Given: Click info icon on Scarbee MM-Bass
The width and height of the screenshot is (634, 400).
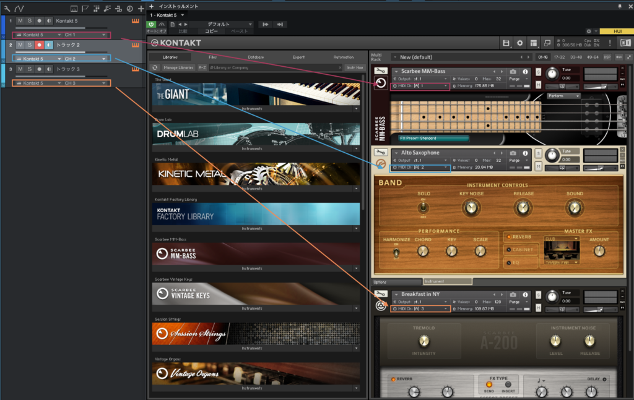Looking at the screenshot, I should coord(525,71).
